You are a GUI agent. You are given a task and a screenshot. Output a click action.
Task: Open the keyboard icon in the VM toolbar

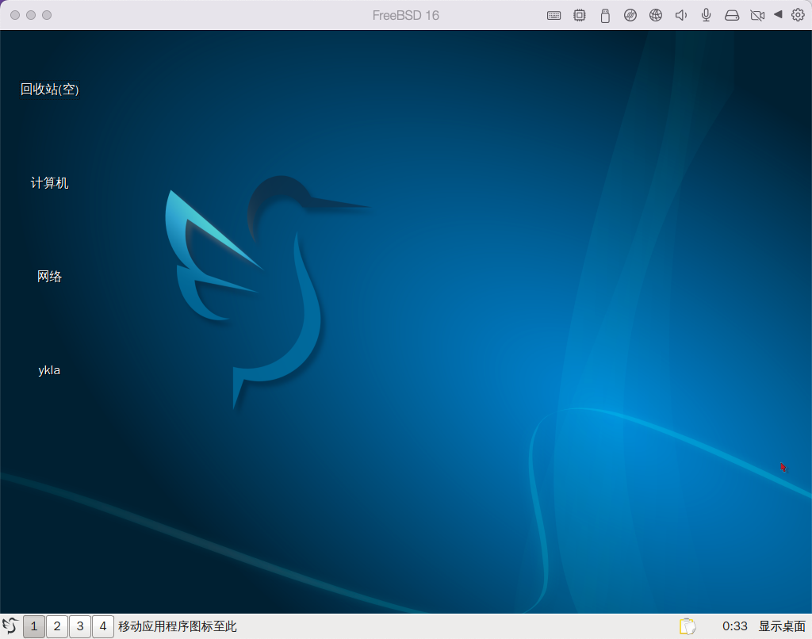553,16
